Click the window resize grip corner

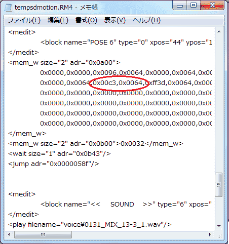point(219,235)
